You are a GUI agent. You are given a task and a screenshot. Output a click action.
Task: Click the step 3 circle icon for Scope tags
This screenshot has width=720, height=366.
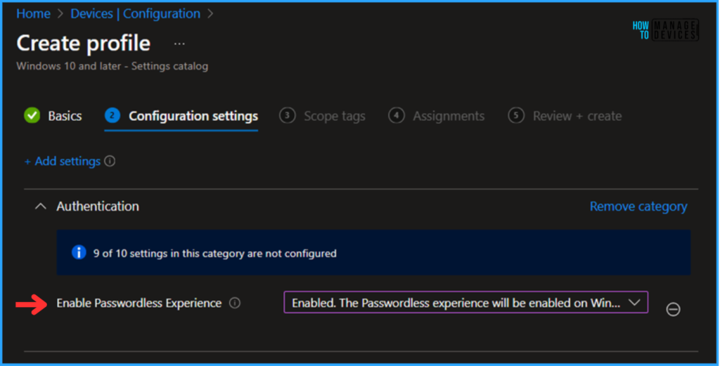click(287, 116)
